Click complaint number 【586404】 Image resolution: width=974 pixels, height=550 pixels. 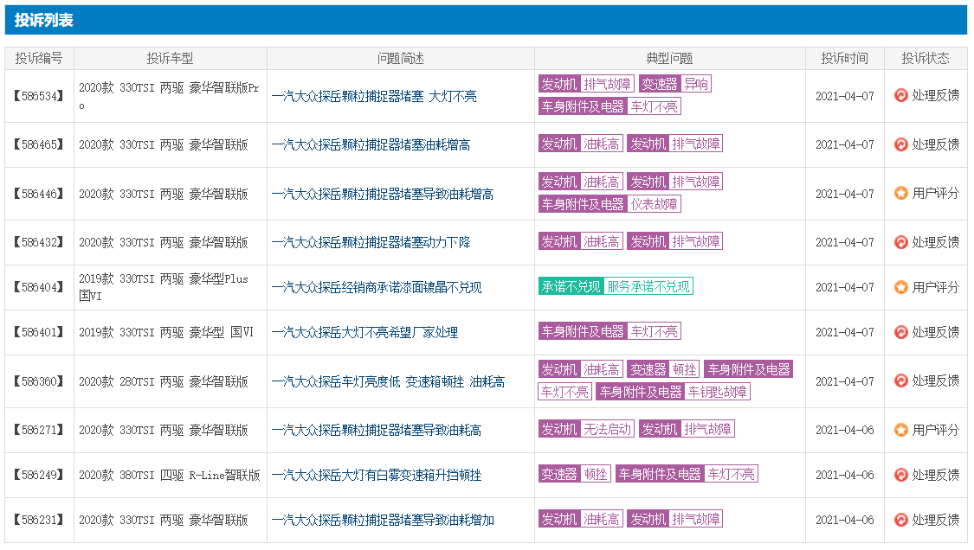pos(39,287)
